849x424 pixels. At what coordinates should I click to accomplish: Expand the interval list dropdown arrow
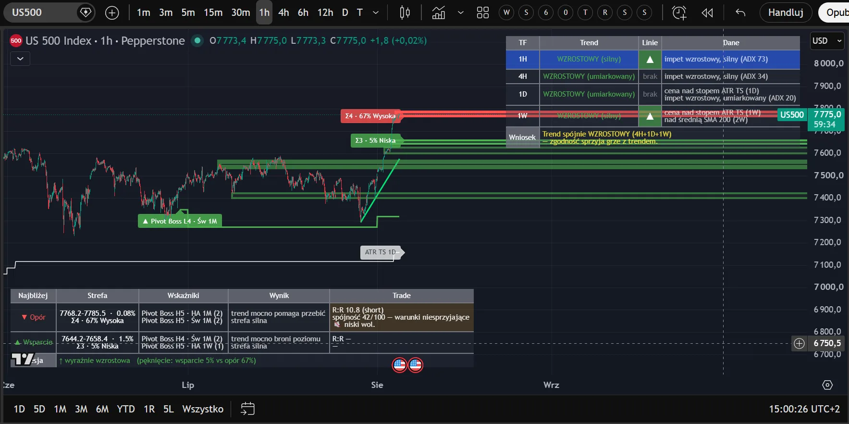(376, 12)
